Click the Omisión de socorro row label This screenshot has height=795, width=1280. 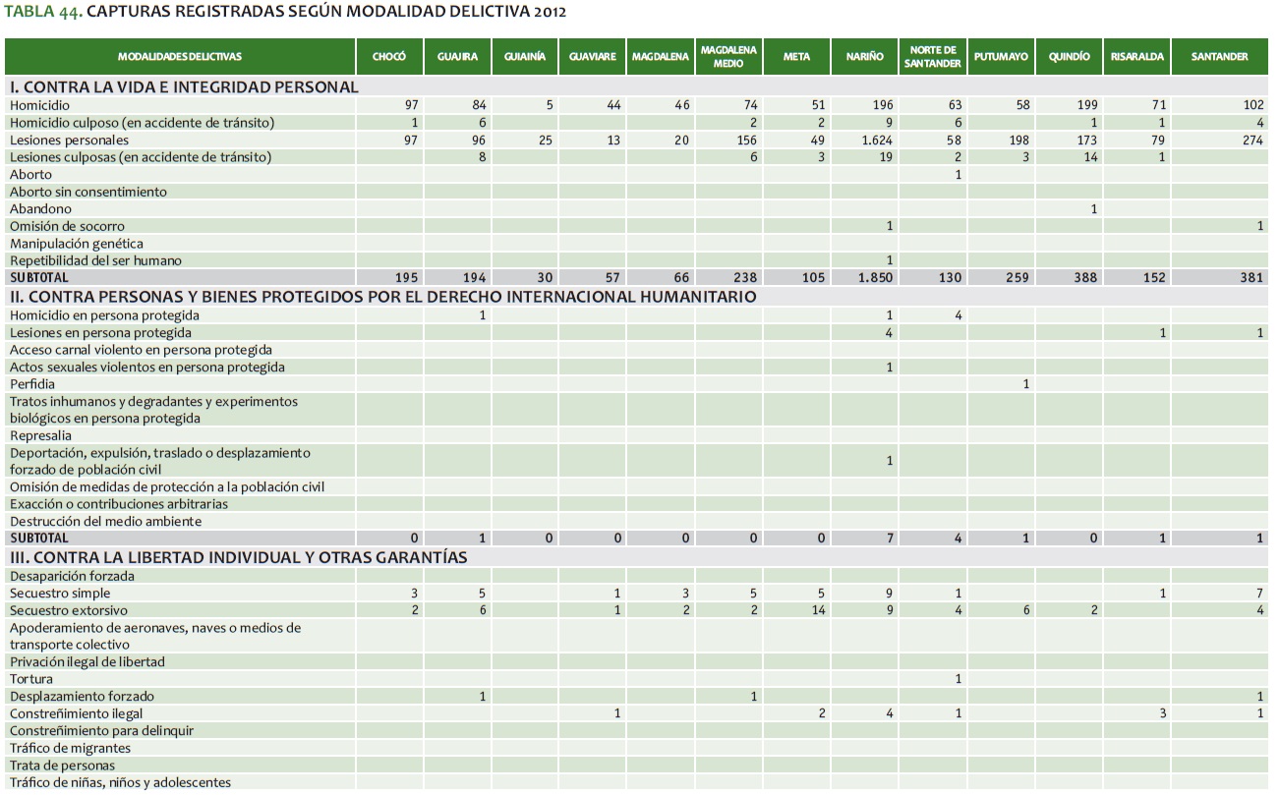click(x=67, y=226)
